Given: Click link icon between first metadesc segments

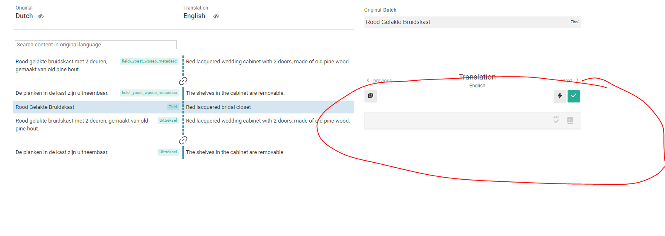Looking at the screenshot, I should pyautogui.click(x=183, y=81).
